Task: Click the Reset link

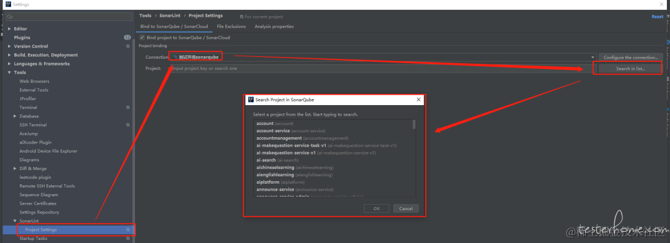Action: pos(657,17)
